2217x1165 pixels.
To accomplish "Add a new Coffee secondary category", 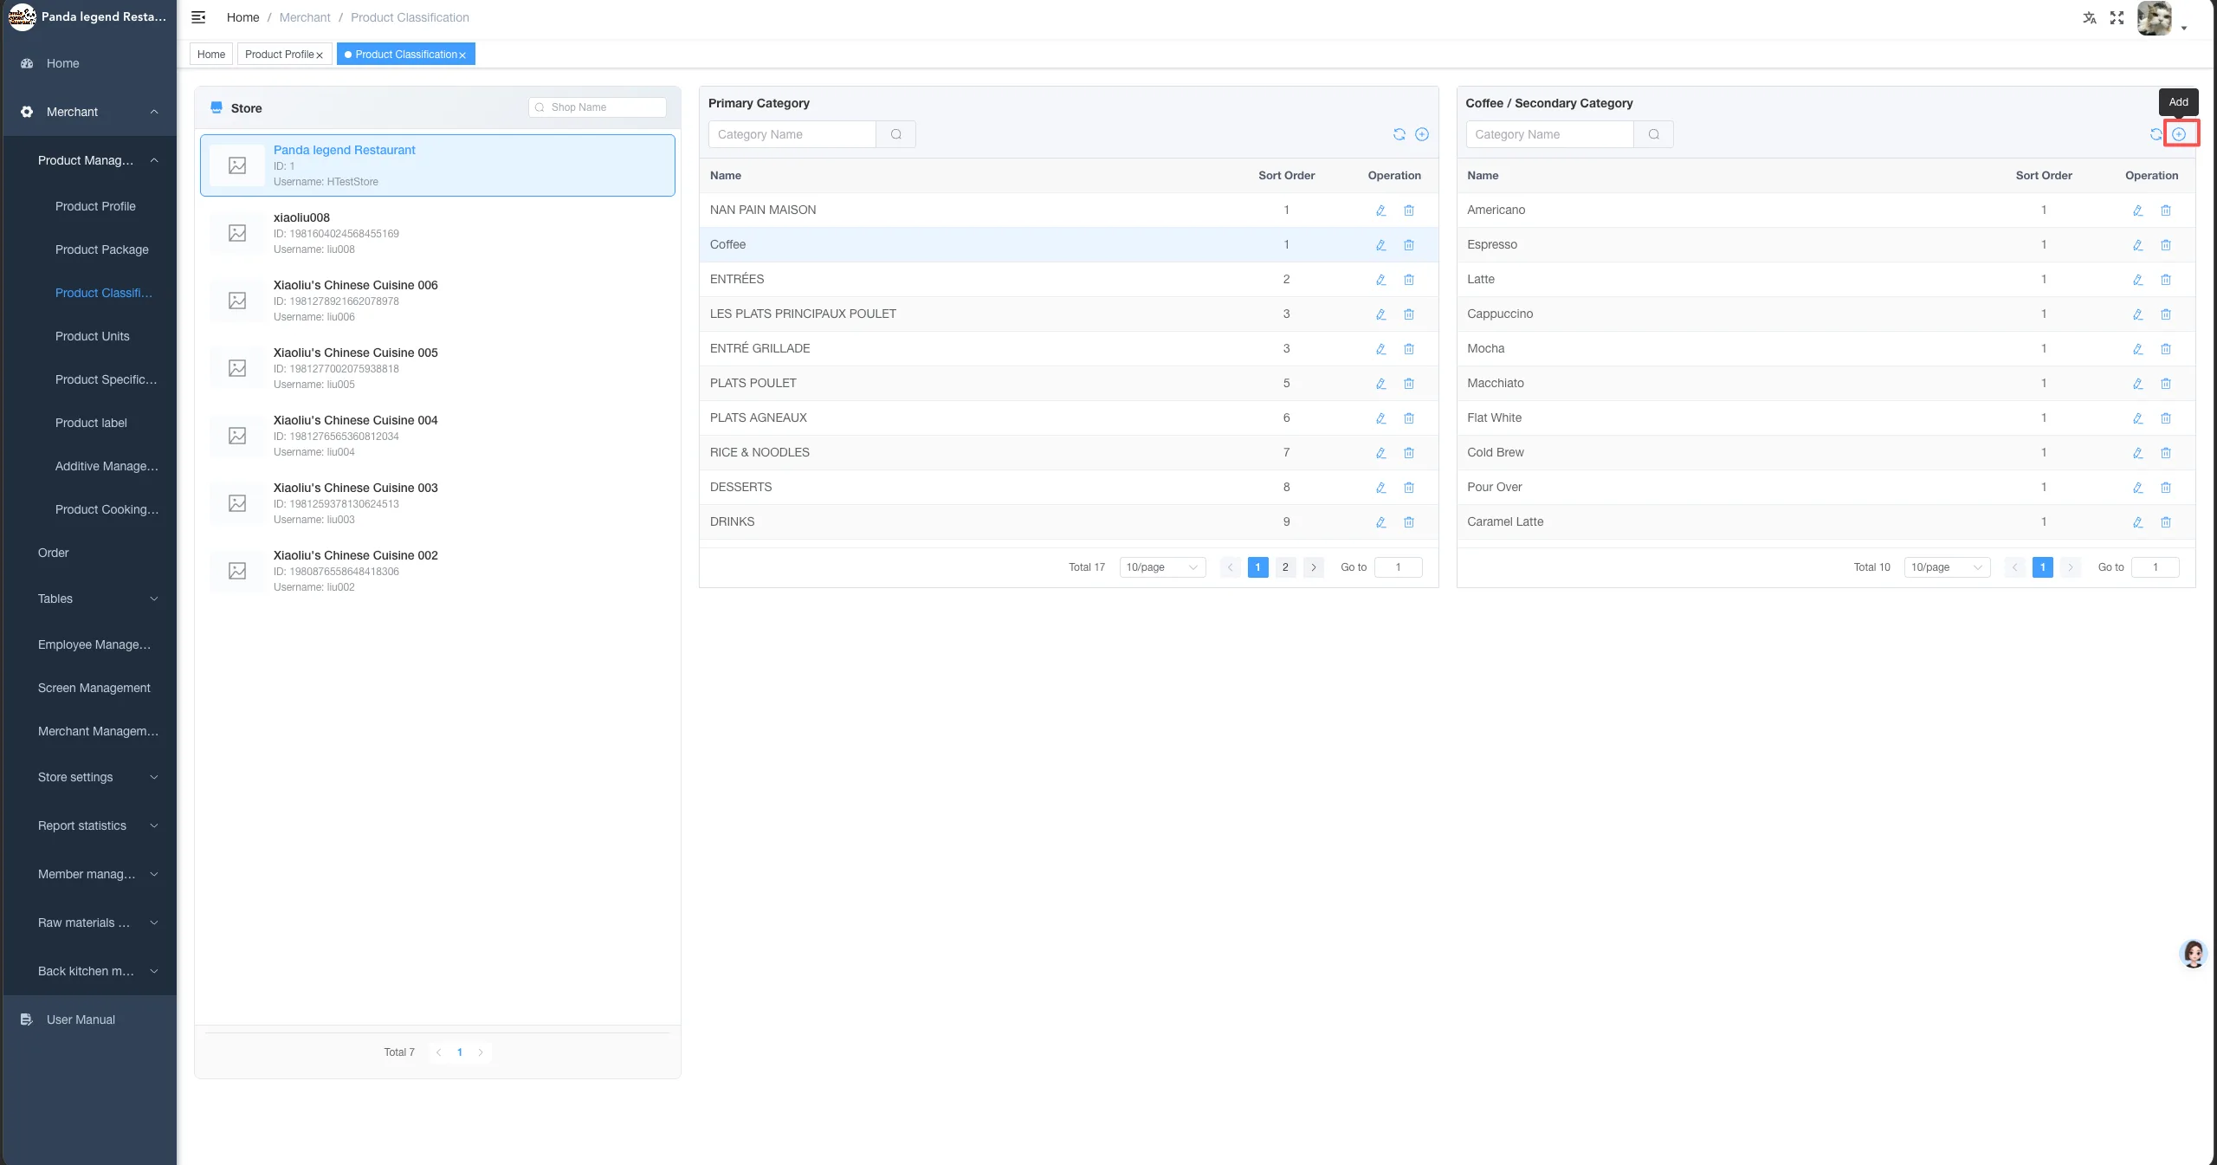I will (2179, 134).
